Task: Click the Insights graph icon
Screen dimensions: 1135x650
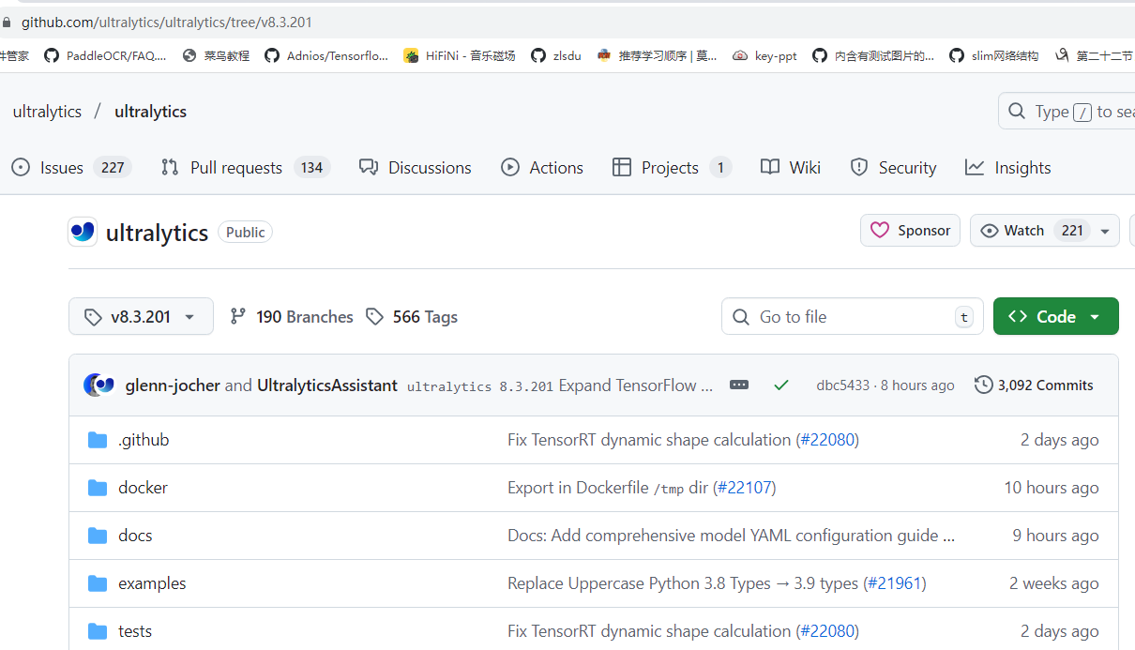Action: pos(975,167)
